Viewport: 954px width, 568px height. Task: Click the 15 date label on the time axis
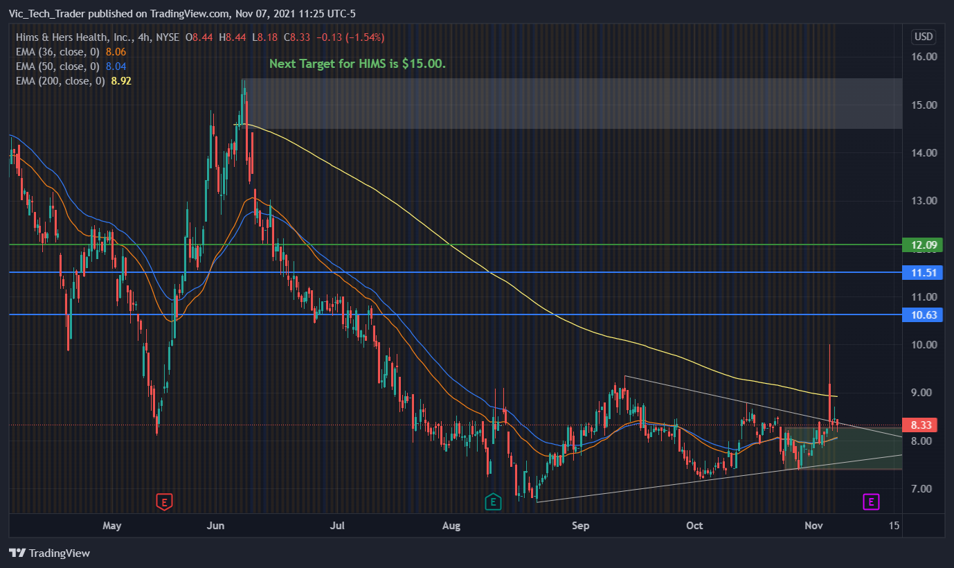894,526
